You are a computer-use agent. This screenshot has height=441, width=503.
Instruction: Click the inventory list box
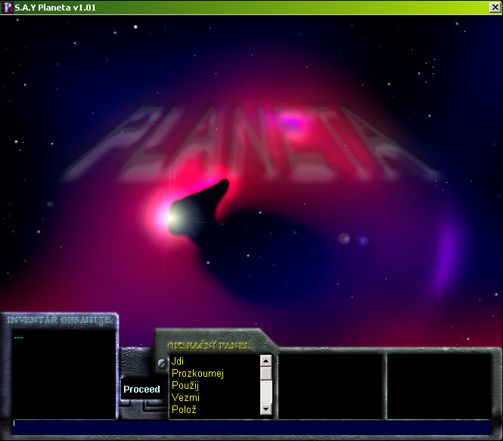[x=64, y=374]
